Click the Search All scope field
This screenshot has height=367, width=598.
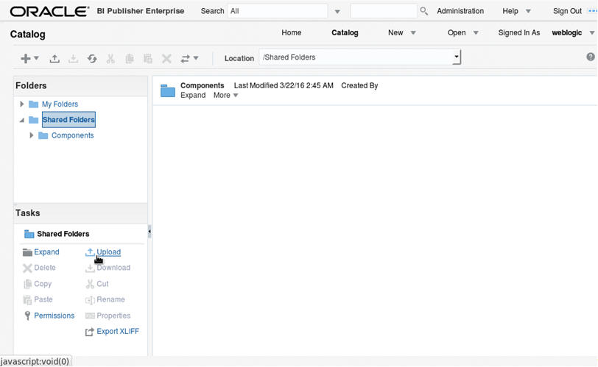[277, 11]
